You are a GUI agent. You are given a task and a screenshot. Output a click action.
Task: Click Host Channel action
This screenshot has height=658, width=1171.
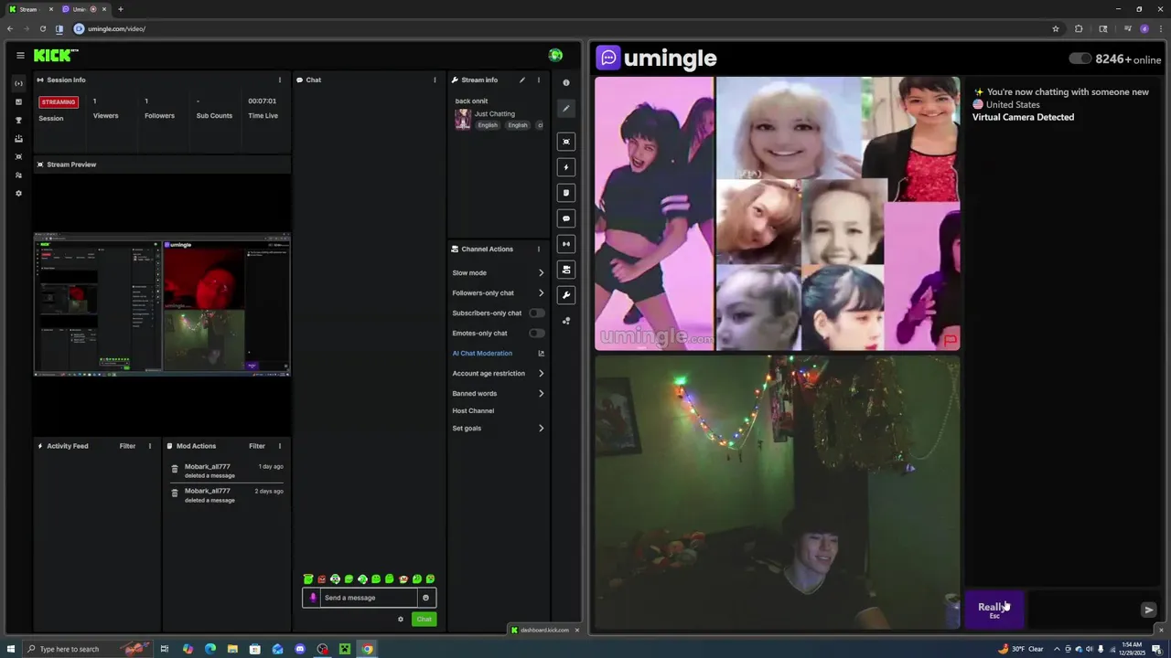pos(473,410)
